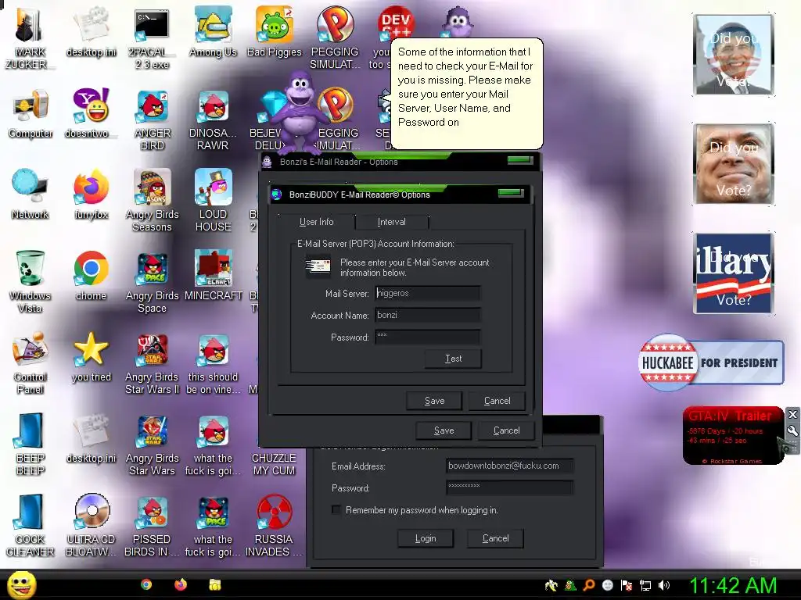Open the Network desktop icon
This screenshot has width=801, height=600.
[x=31, y=195]
